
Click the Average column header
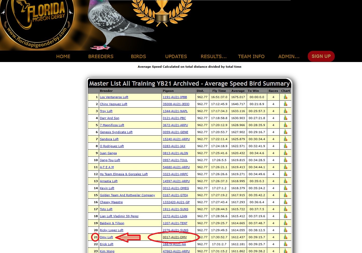[x=238, y=91]
